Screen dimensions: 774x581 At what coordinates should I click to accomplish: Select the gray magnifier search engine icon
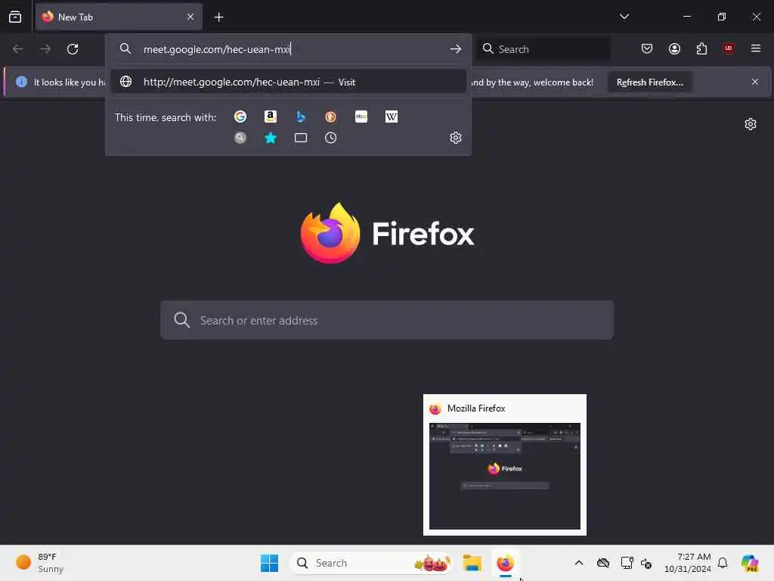[240, 138]
